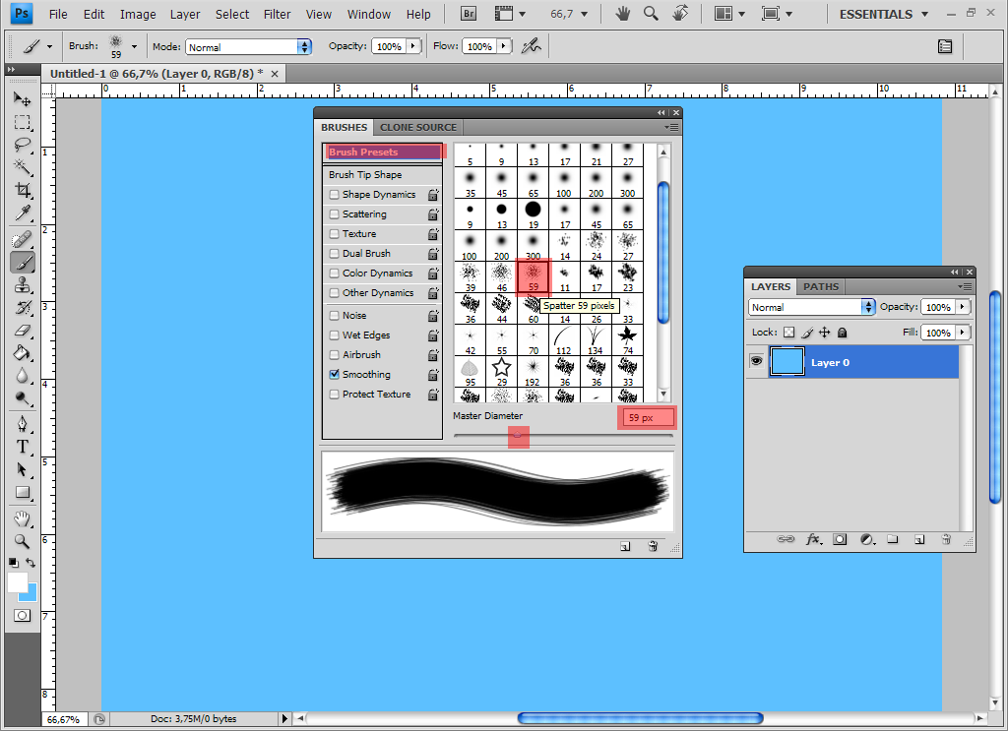Open Brush preset picker arrow
Image resolution: width=1008 pixels, height=731 pixels.
click(134, 46)
